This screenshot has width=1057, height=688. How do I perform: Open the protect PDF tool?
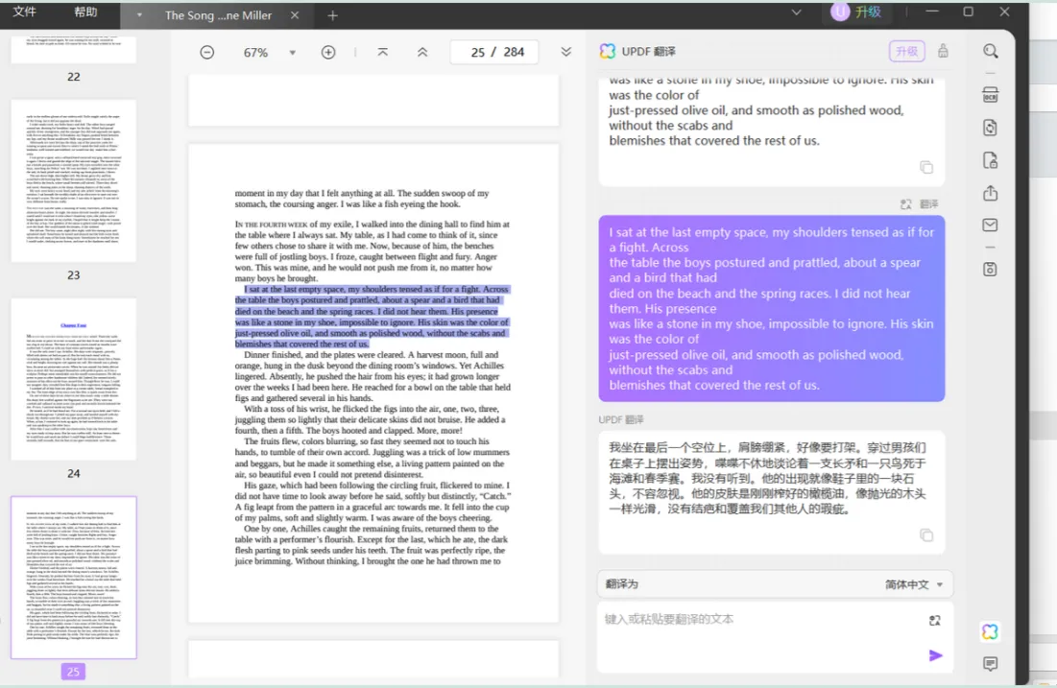[x=990, y=160]
